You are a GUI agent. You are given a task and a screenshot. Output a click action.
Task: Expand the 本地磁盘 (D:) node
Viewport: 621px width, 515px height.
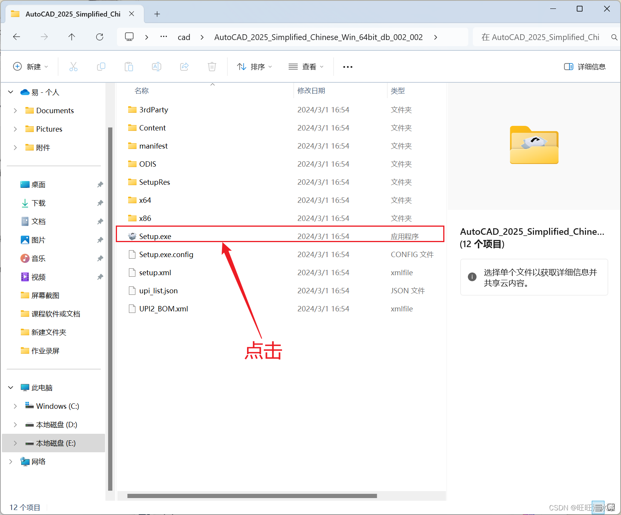(x=15, y=425)
